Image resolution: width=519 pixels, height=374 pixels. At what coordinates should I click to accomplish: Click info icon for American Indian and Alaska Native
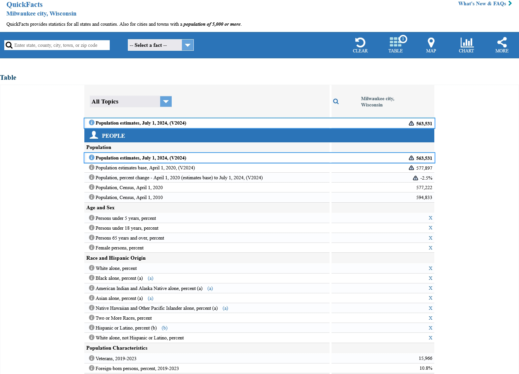[x=92, y=288]
